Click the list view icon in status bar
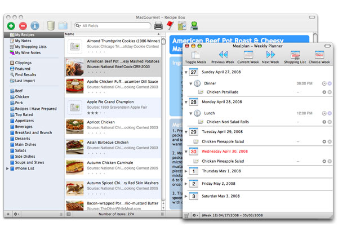The width and height of the screenshot is (338, 249). click(69, 214)
